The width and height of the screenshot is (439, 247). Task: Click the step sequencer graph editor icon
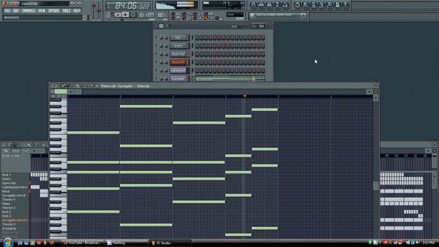point(254,26)
